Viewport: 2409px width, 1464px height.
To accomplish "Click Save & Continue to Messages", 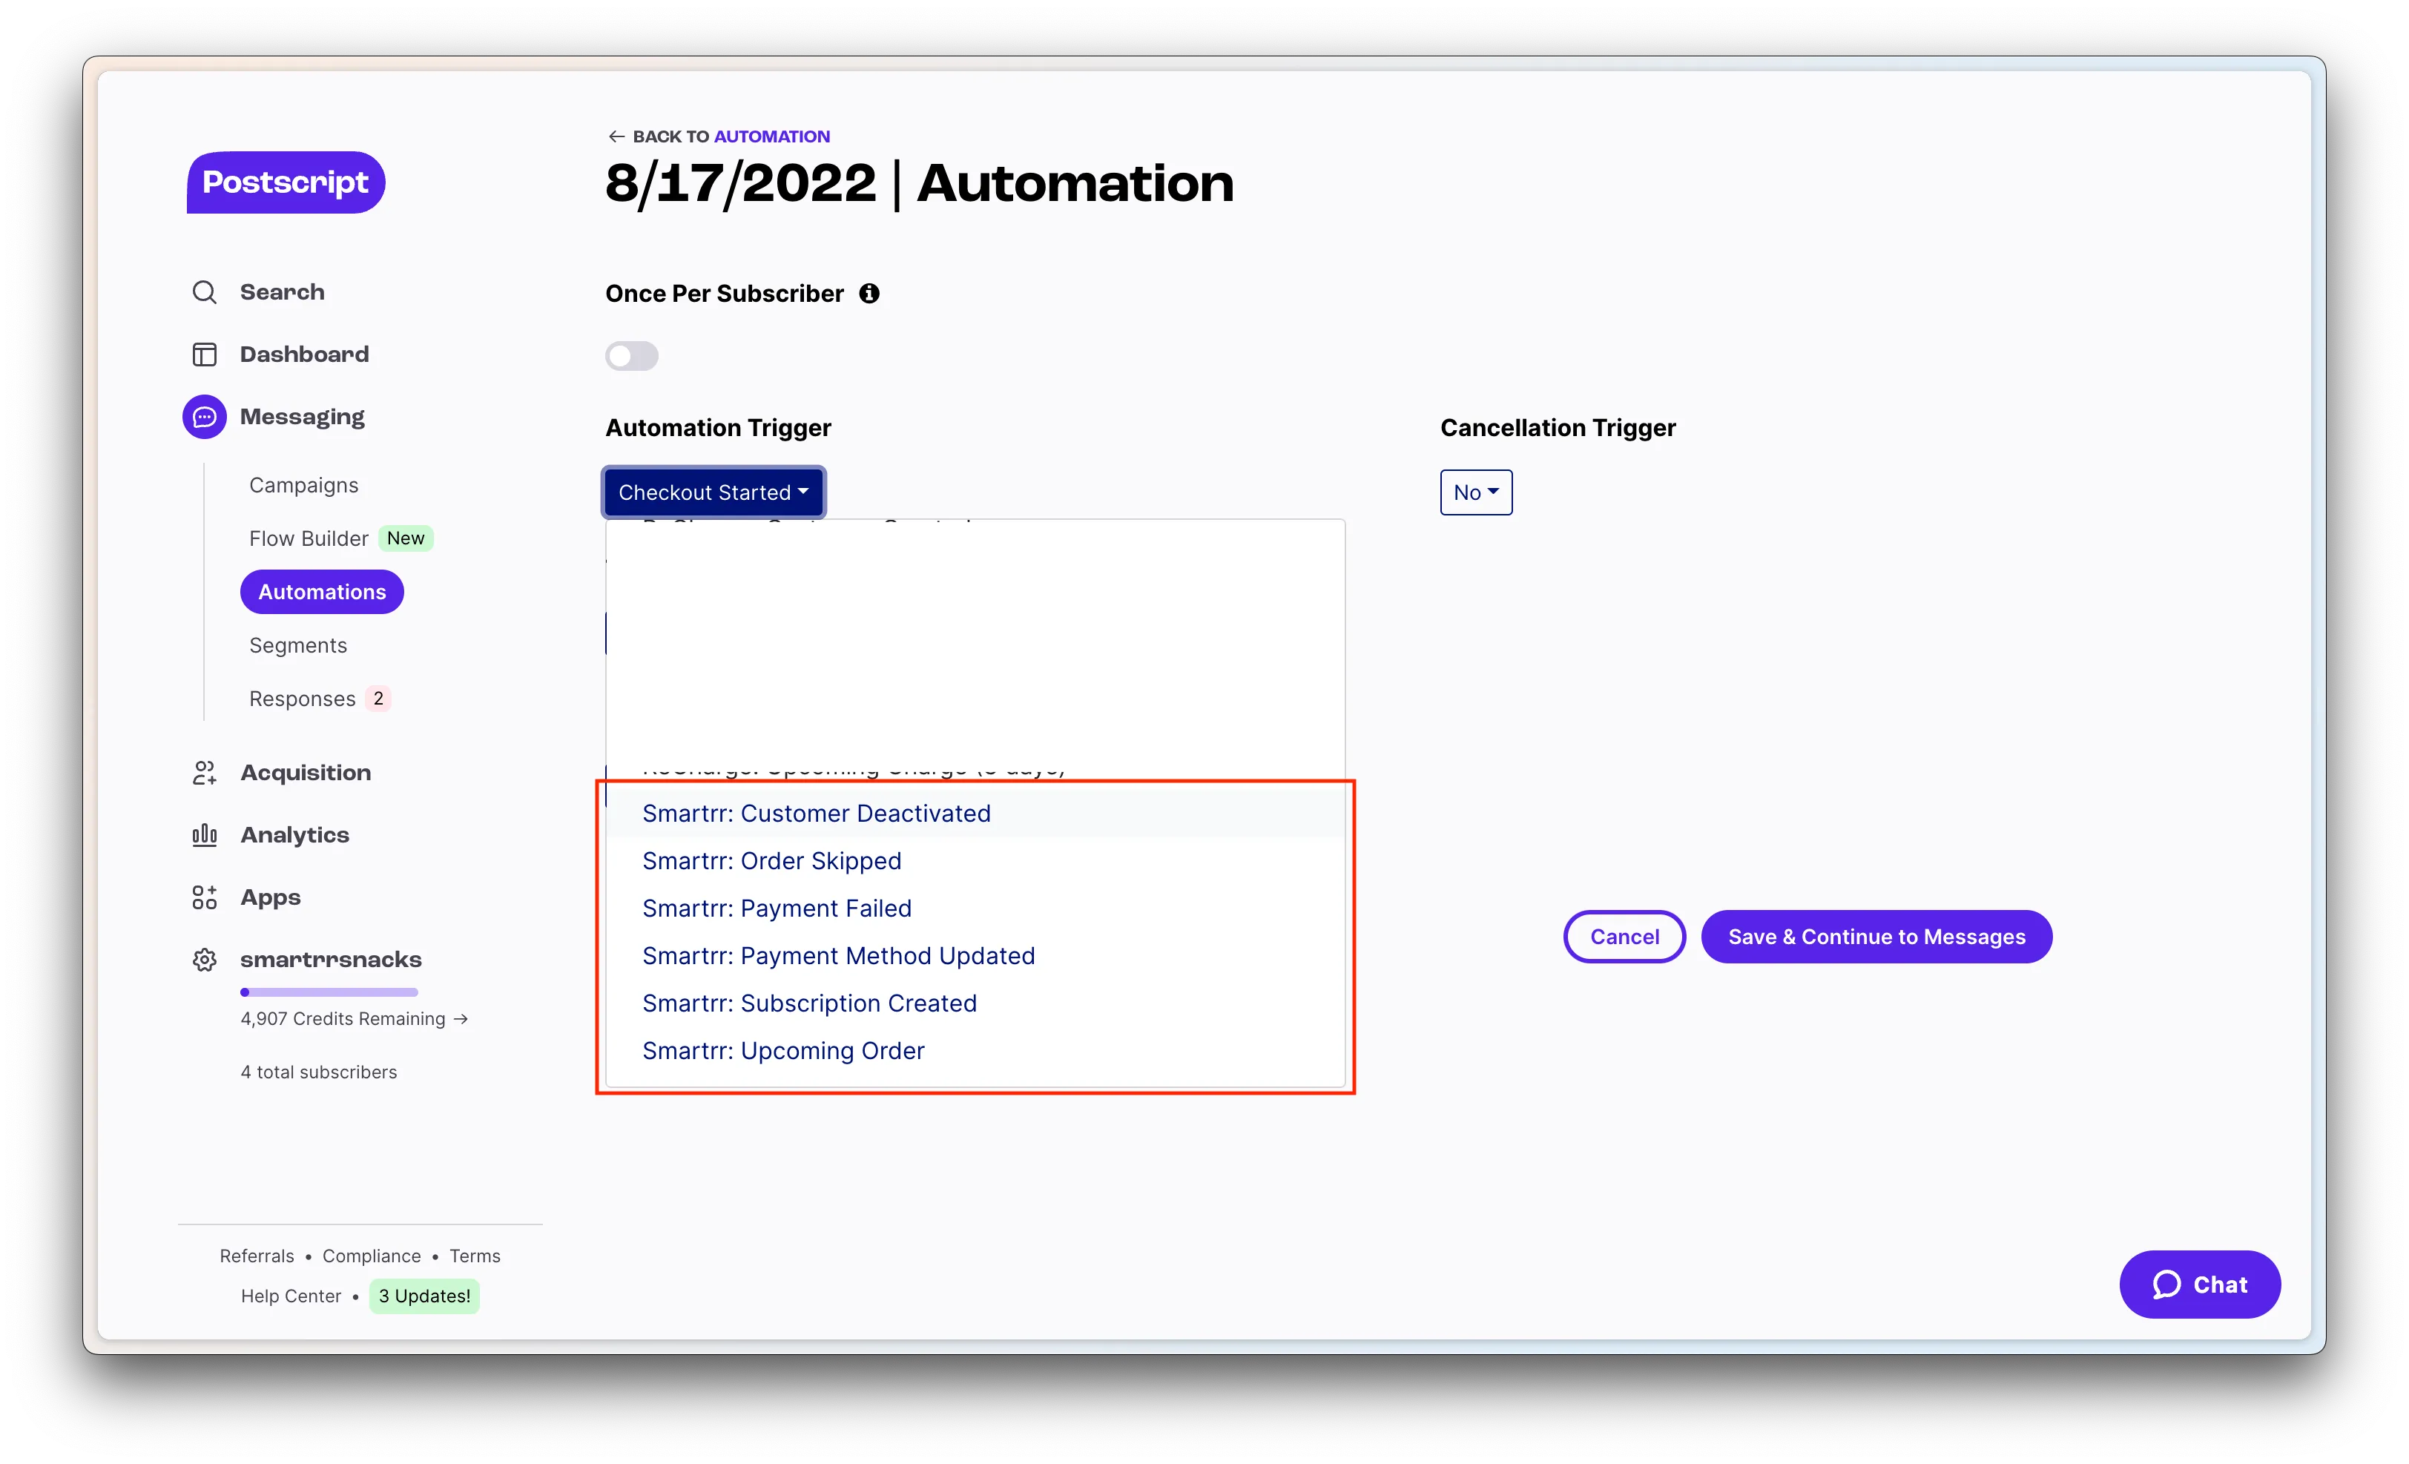I will click(1875, 936).
